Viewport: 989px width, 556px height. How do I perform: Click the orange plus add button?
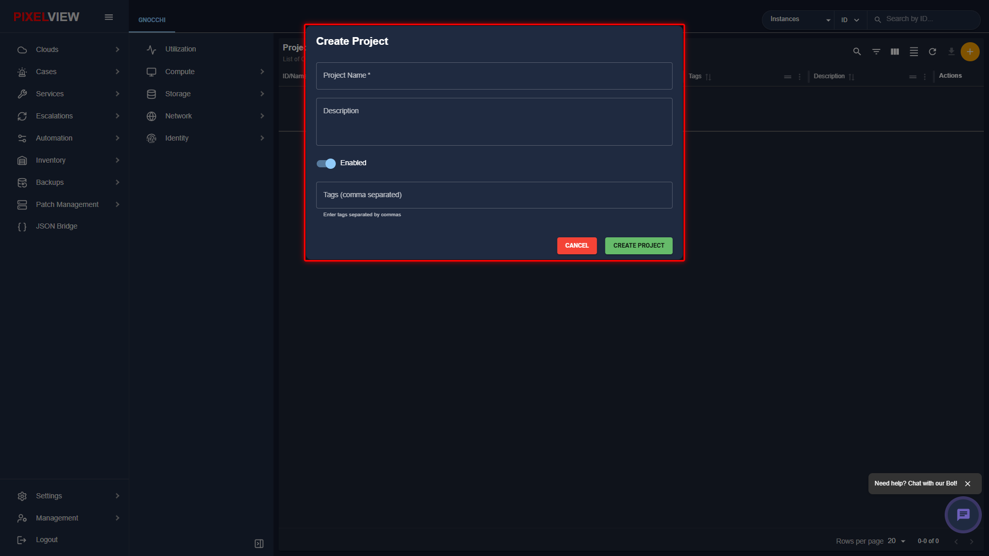(x=970, y=51)
